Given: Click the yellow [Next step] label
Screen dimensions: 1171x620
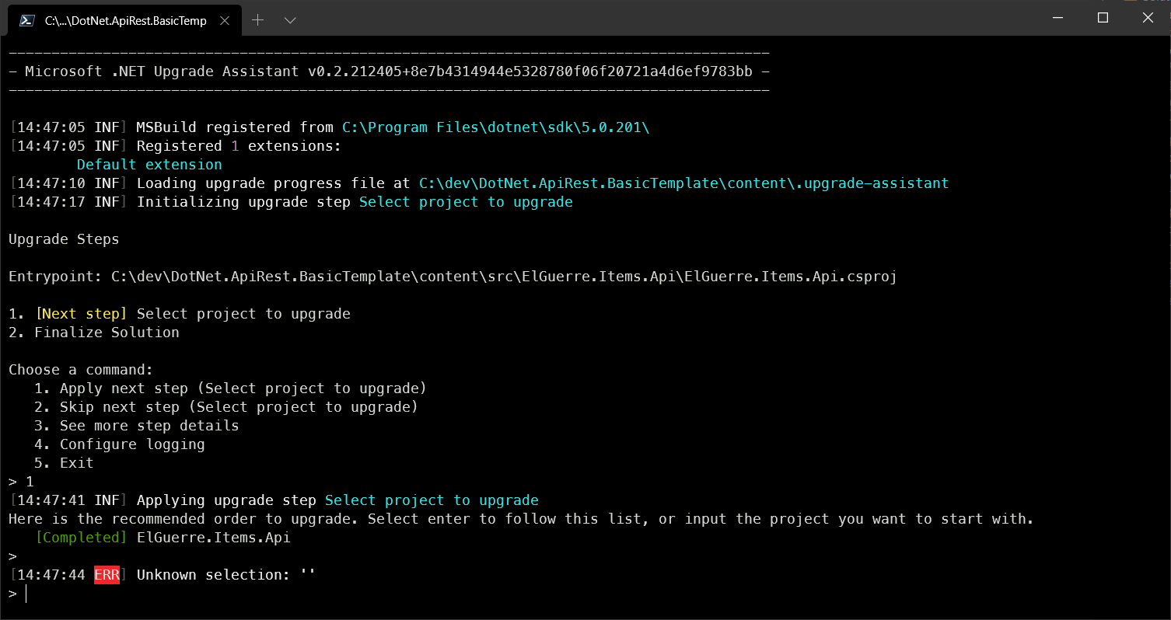Looking at the screenshot, I should tap(81, 314).
